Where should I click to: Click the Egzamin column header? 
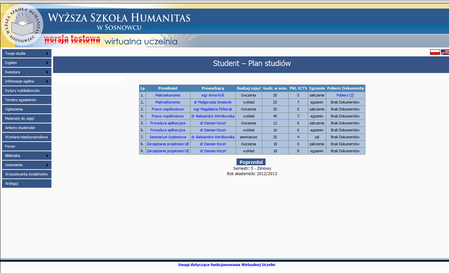317,88
